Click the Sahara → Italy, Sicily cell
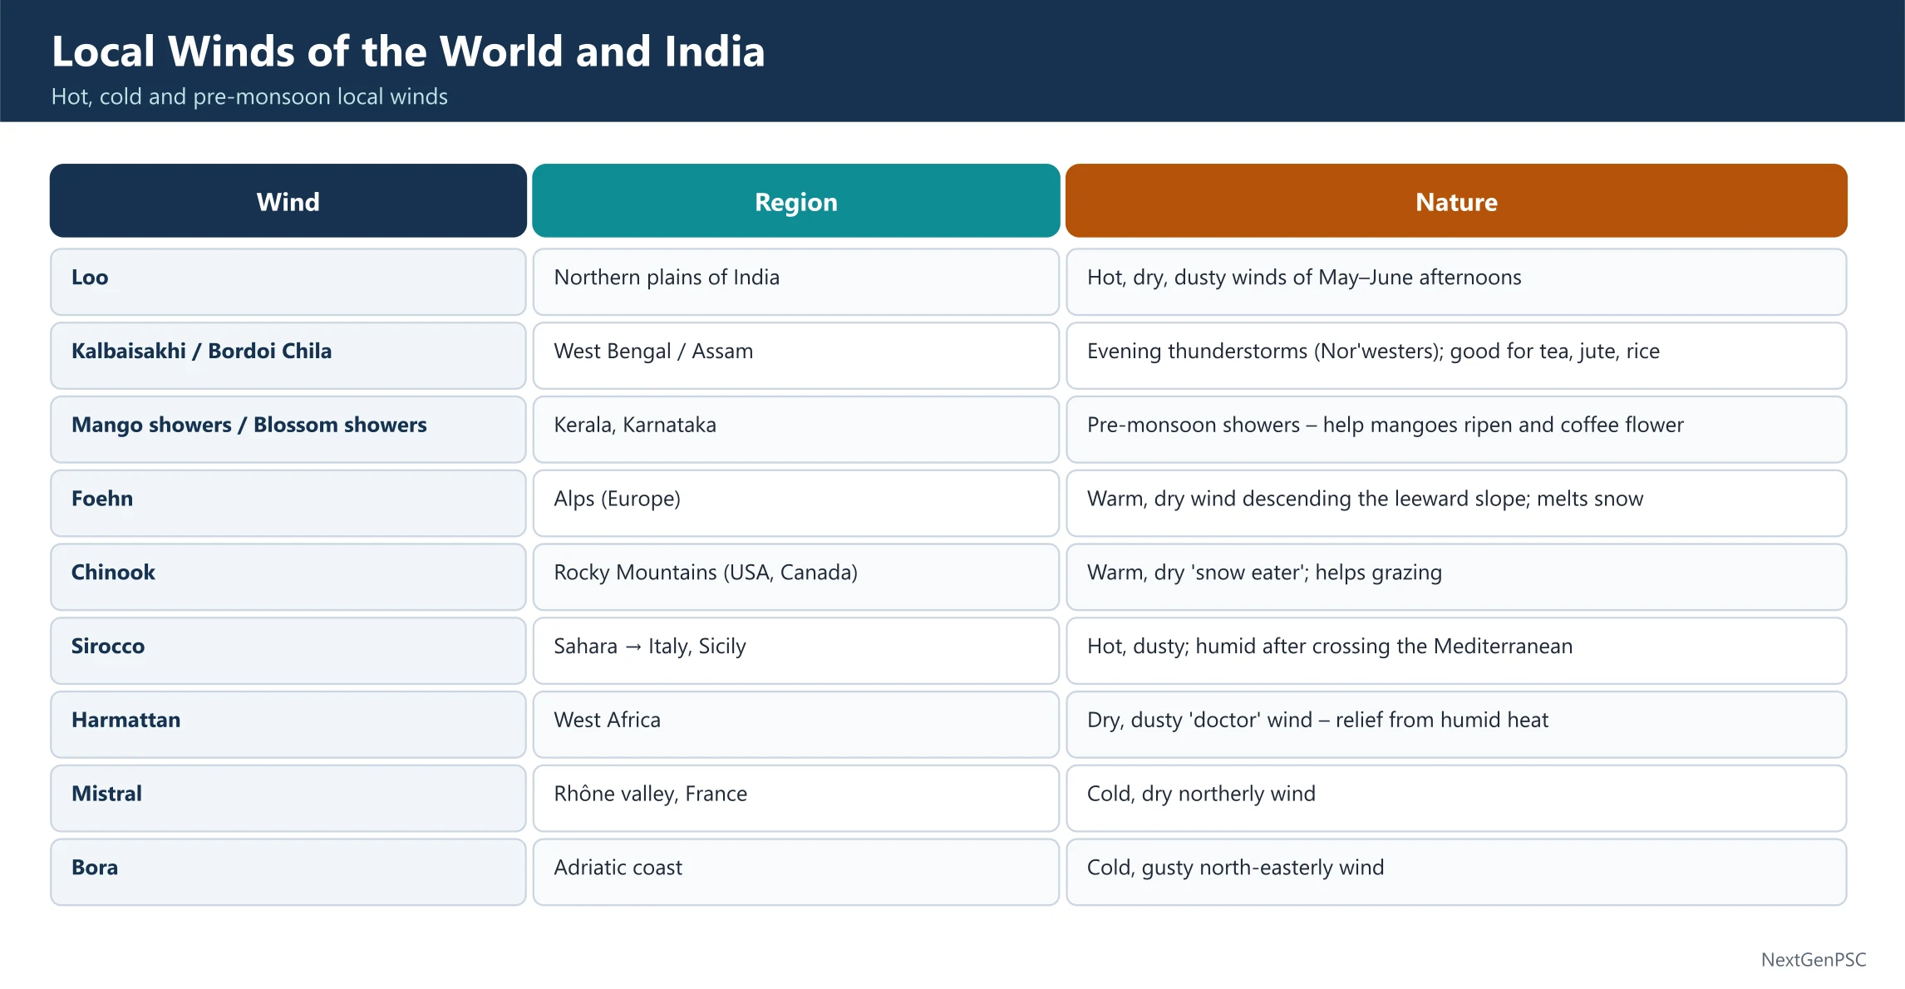The height and width of the screenshot is (989, 1905). click(796, 651)
